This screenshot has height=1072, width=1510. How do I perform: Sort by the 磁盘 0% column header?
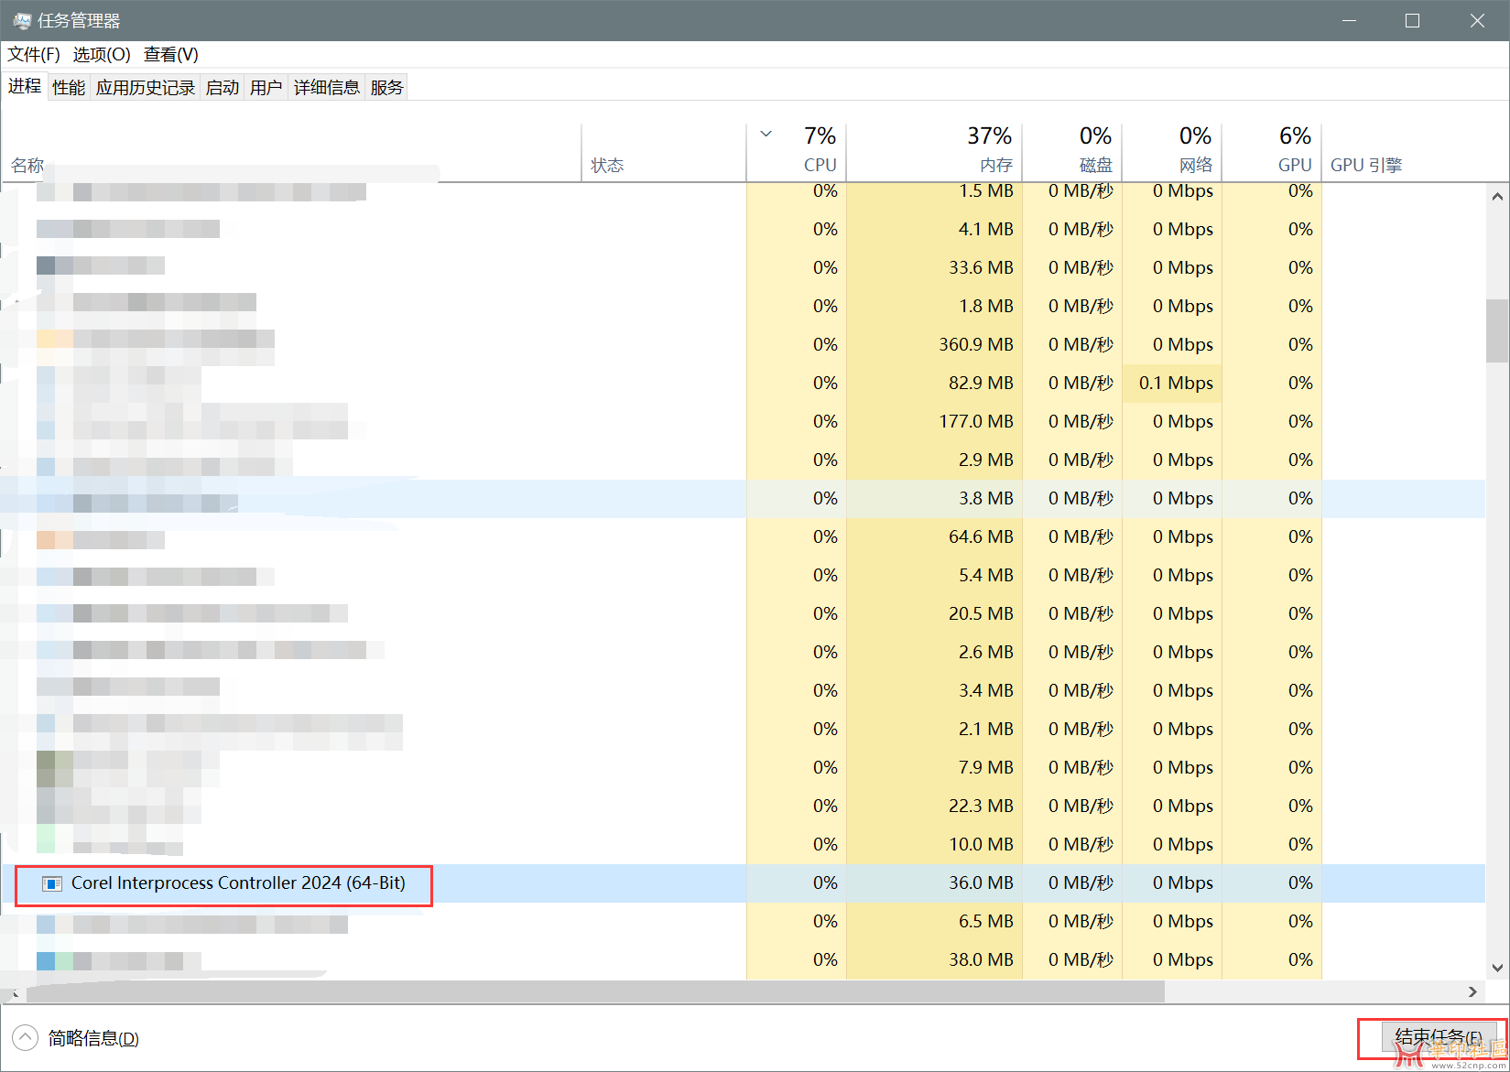[1072, 152]
